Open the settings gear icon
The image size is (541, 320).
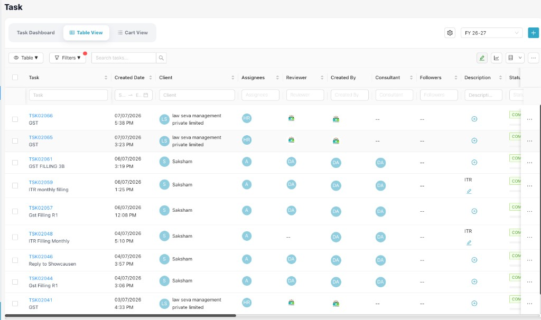[x=450, y=33]
